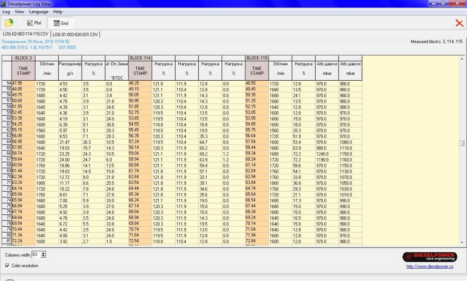
Task: Switch to Plot view
Action: tap(34, 23)
